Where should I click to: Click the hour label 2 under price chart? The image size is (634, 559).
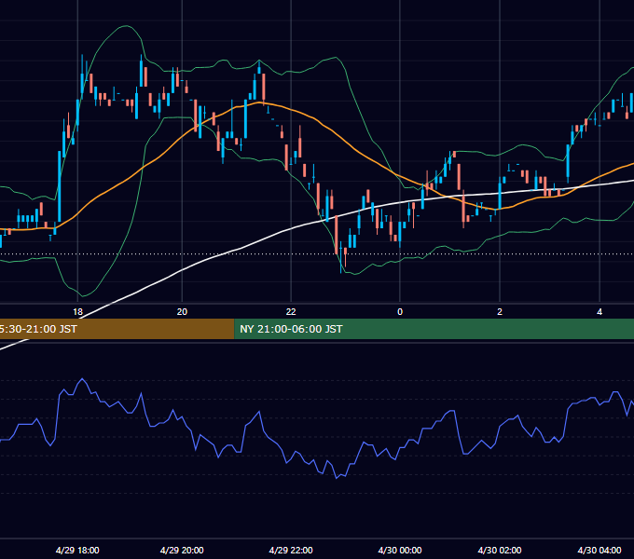tap(500, 312)
